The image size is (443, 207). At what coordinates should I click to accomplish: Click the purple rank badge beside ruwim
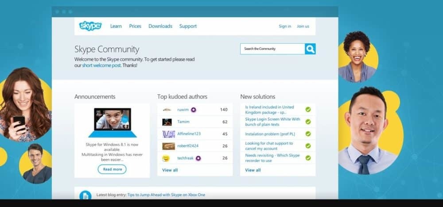194,110
